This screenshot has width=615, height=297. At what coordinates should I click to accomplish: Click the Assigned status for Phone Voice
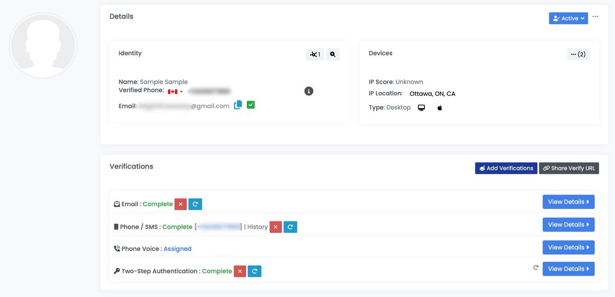[177, 249]
